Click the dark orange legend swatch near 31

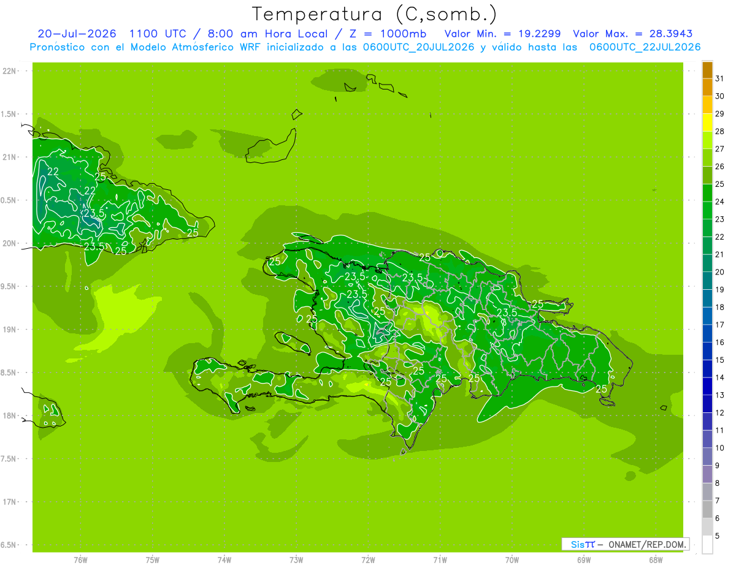point(707,70)
